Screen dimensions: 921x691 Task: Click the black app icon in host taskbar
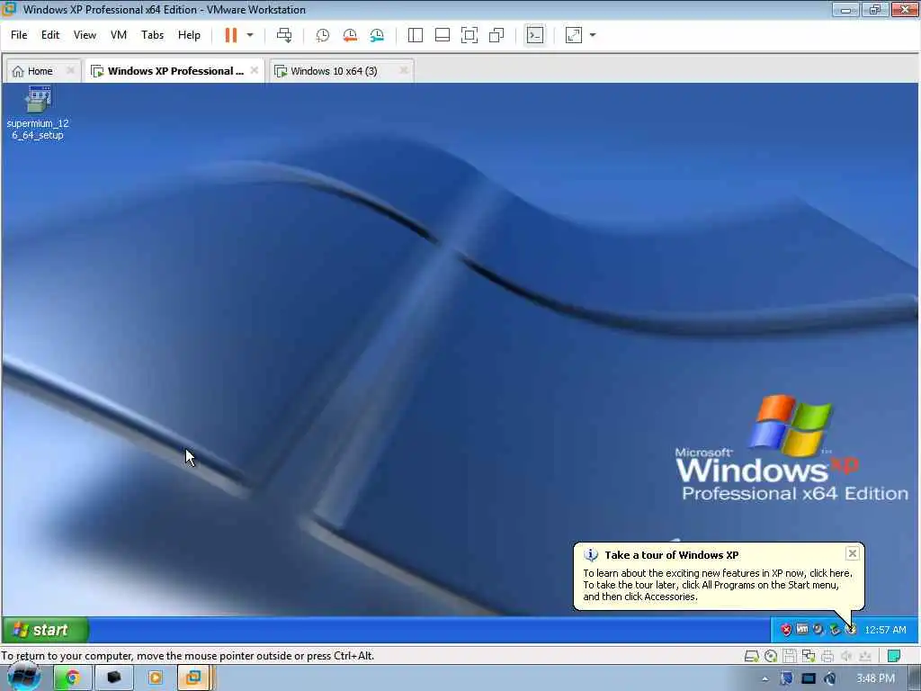[114, 678]
